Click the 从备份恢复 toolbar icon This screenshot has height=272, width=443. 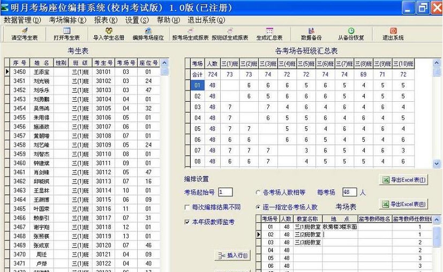coord(351,34)
